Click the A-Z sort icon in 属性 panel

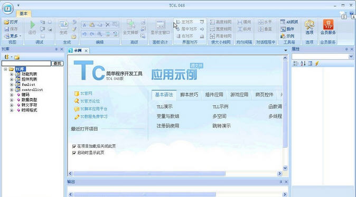(303, 63)
